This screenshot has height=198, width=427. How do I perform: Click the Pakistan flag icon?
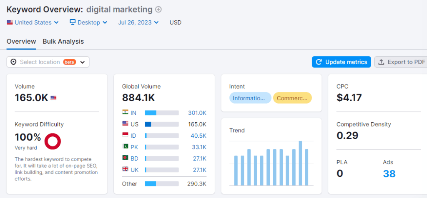[125, 147]
